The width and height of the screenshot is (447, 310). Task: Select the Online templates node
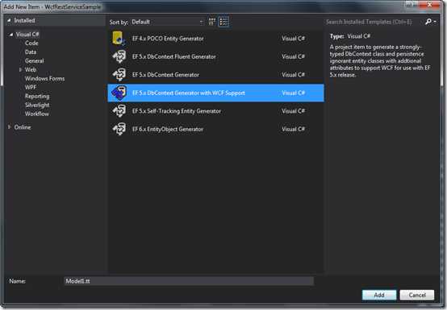tap(23, 127)
